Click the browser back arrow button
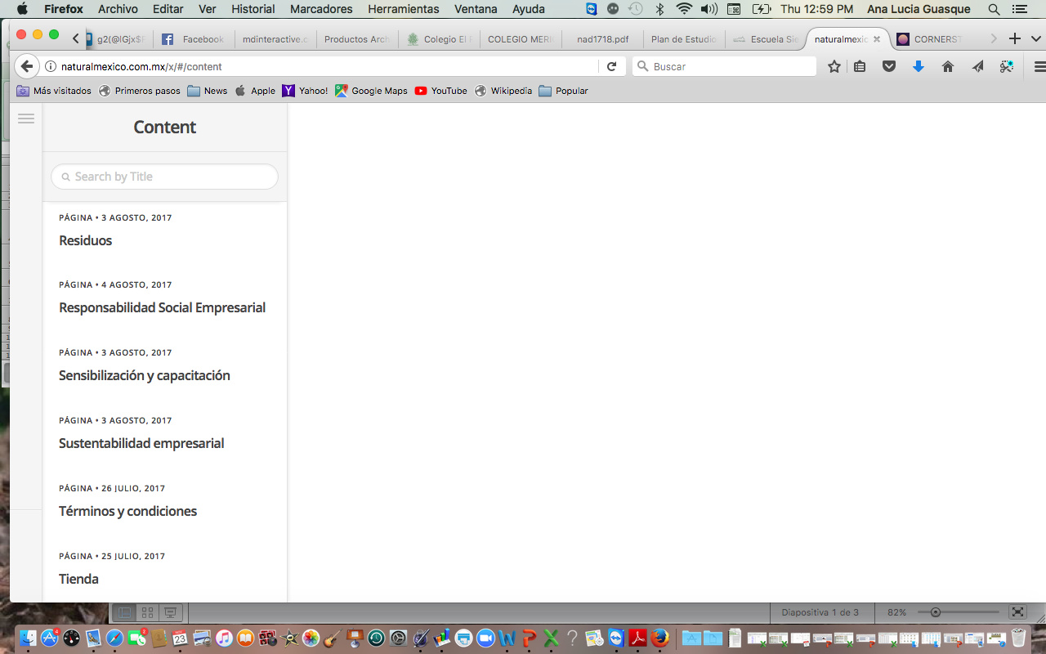 pos(26,66)
